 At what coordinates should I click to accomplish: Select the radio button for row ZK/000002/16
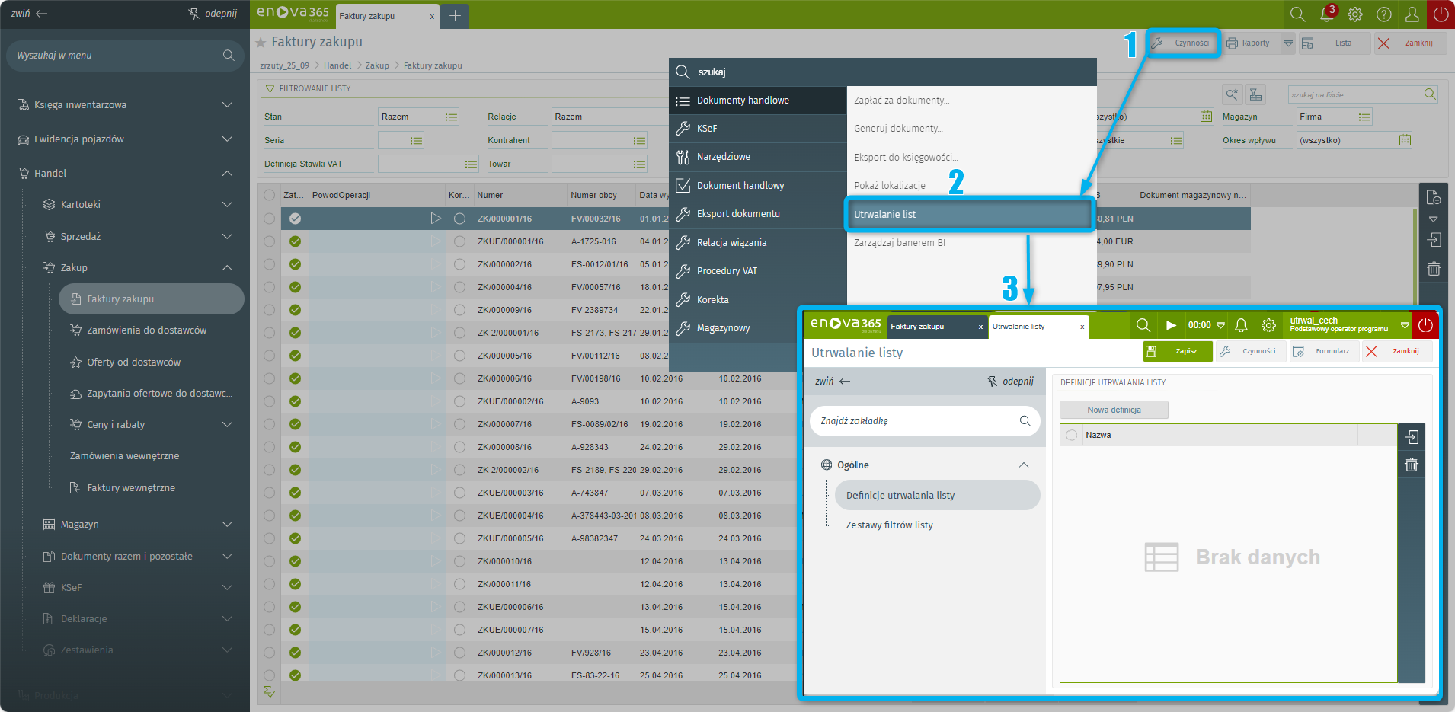pyautogui.click(x=459, y=264)
